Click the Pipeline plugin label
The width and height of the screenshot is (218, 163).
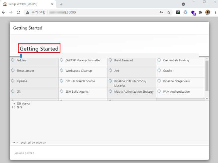[x=22, y=81]
